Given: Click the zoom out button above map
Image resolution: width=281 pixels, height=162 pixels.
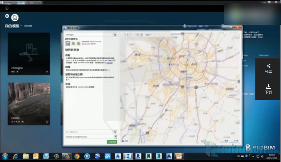Looking at the screenshot, I should (x=138, y=34).
